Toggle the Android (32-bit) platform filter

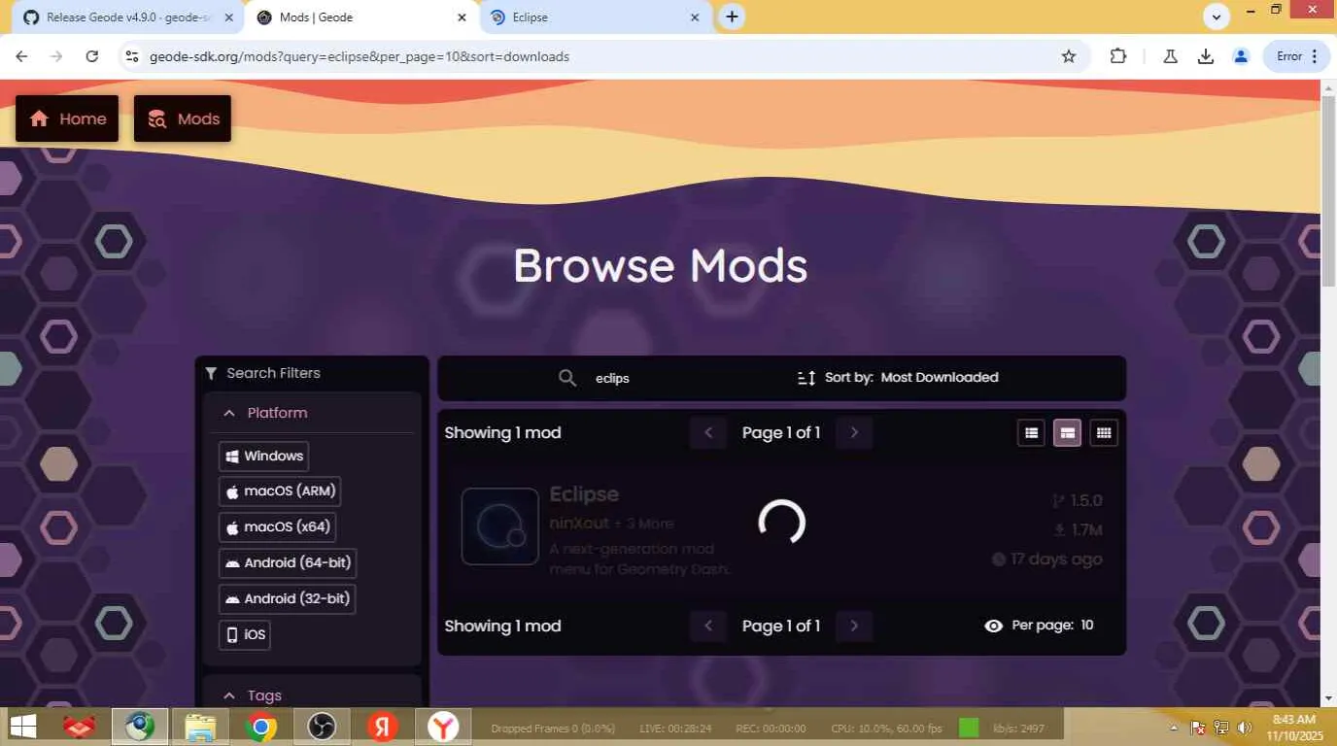287,599
